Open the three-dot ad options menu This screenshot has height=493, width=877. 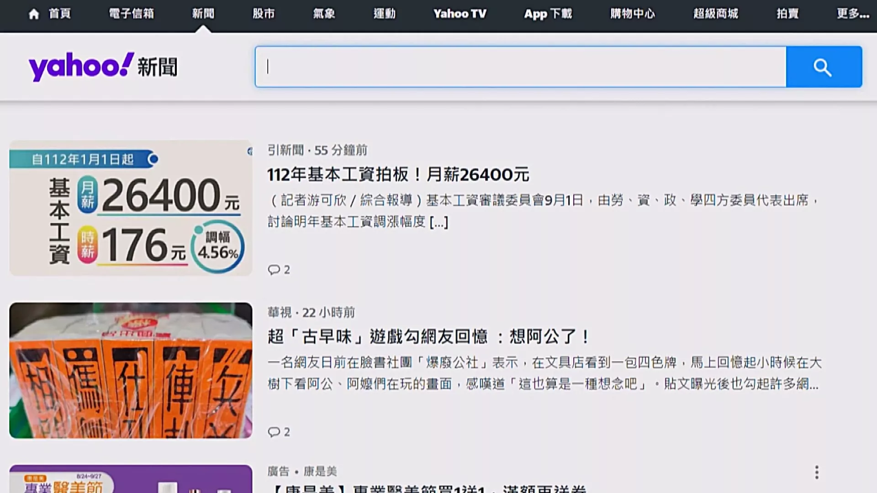(817, 472)
